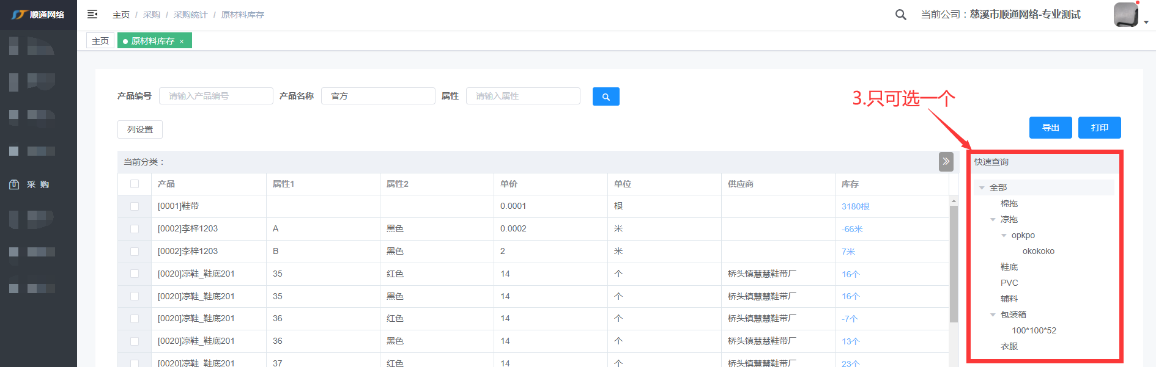Collapse the 凉拖 category arrow
The height and width of the screenshot is (367, 1156).
click(993, 219)
